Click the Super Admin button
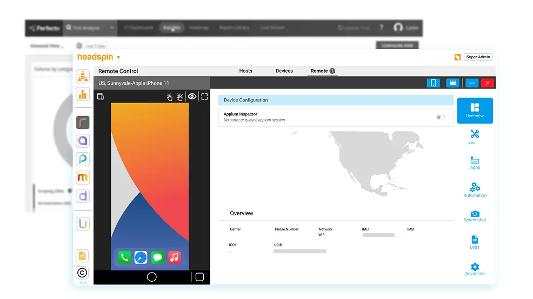The height and width of the screenshot is (299, 533). 478,57
